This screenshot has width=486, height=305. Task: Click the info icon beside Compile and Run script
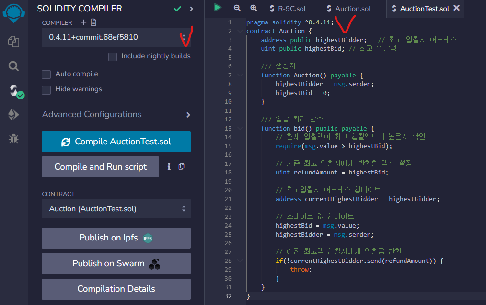169,167
